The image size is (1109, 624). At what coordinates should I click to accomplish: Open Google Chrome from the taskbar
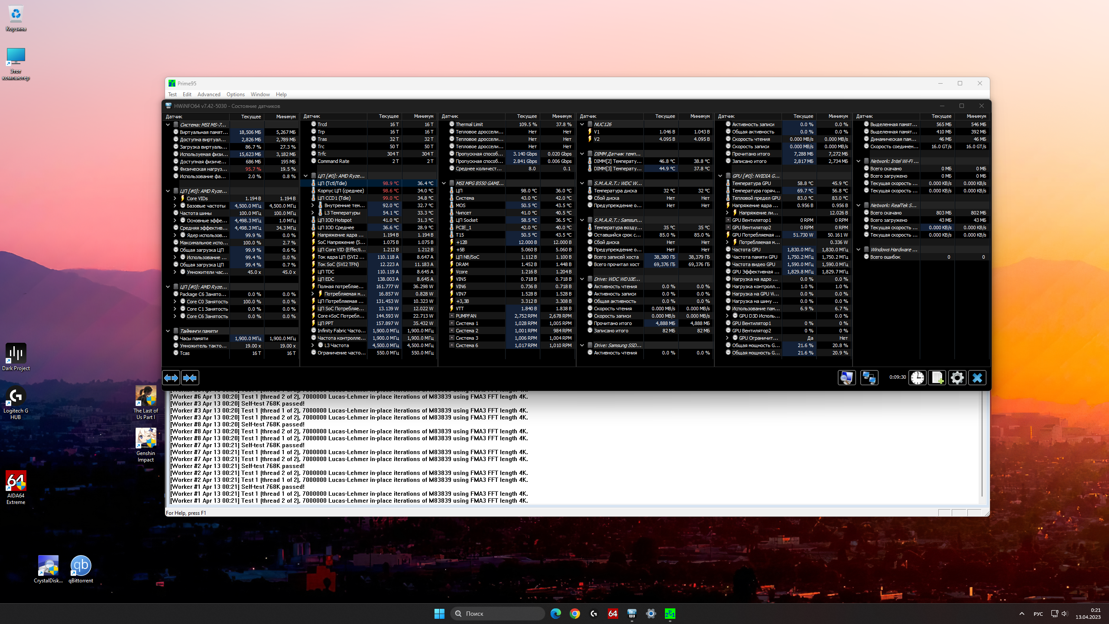coord(575,614)
